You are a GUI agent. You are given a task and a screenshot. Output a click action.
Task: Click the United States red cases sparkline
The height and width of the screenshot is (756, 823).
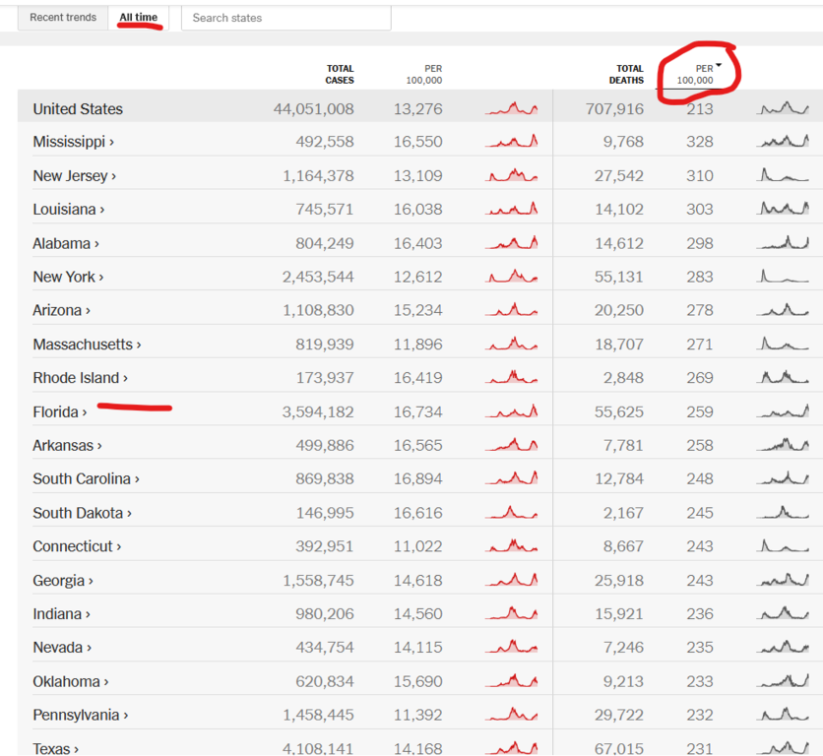point(512,108)
